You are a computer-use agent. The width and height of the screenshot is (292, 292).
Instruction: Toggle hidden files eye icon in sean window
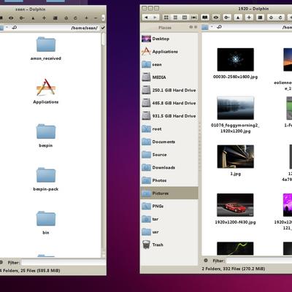coord(11,18)
